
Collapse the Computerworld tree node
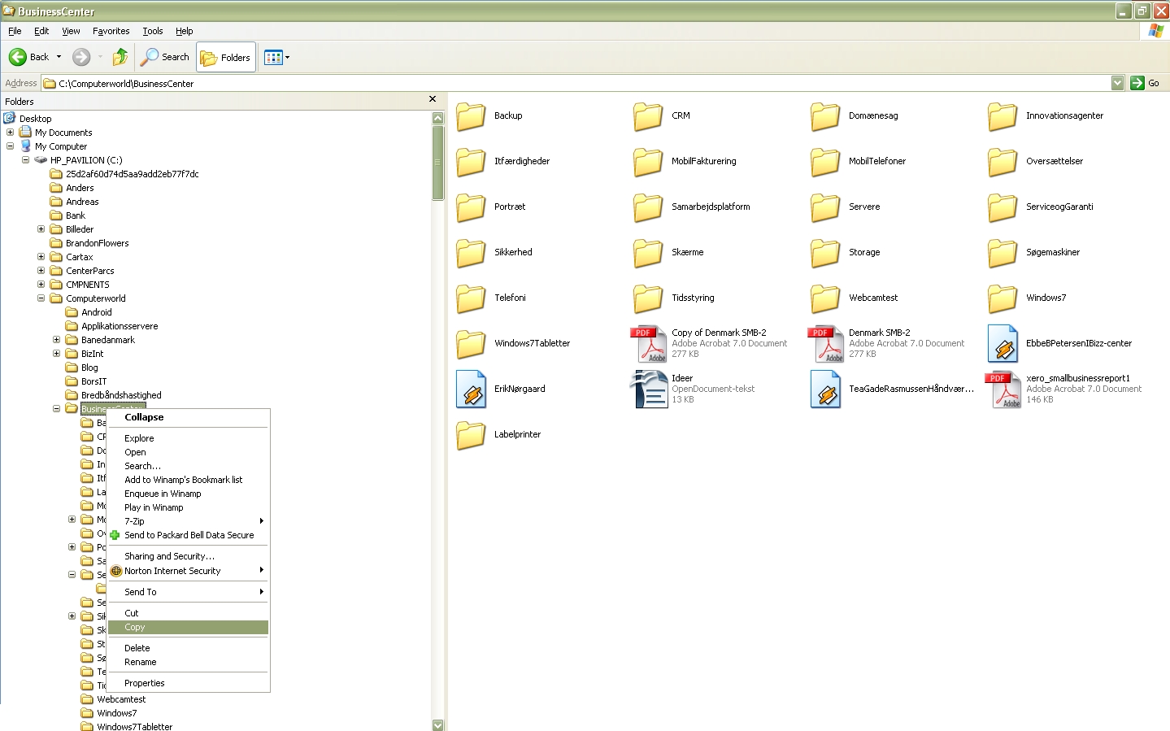point(41,298)
